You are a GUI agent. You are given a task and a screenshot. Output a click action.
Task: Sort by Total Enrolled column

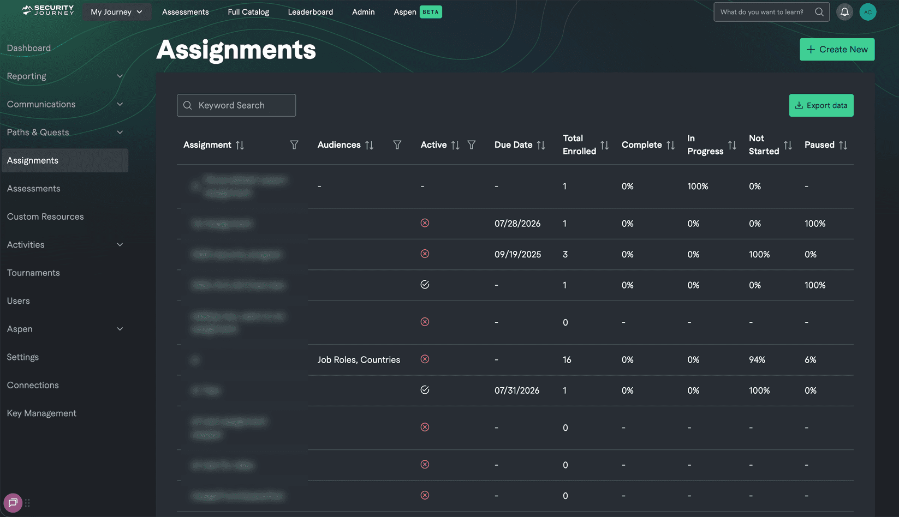tap(604, 145)
